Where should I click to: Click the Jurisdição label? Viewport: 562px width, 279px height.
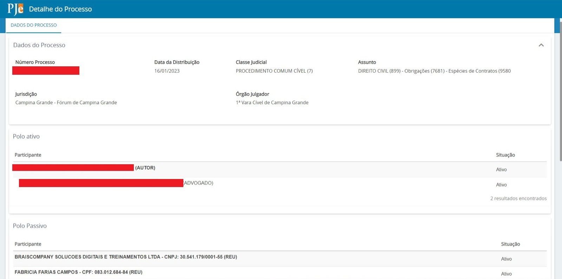click(26, 94)
